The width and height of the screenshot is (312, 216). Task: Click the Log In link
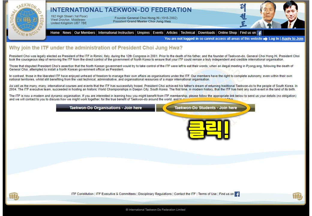(274, 39)
